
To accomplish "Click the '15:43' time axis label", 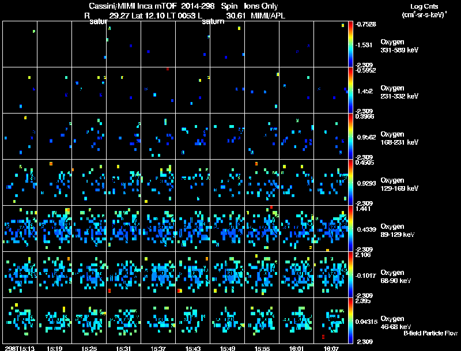I will tap(193, 348).
